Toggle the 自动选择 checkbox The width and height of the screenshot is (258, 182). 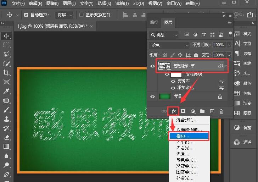[26, 15]
